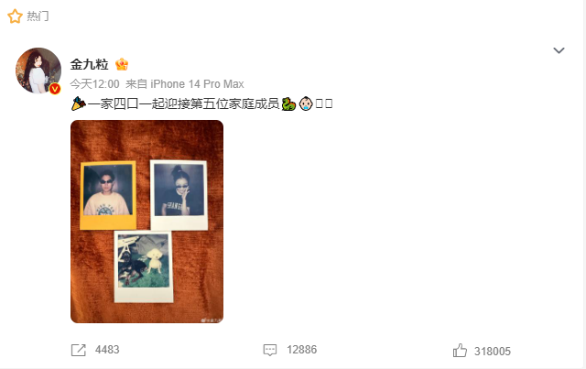Click the crown membership icon beside username
The height and width of the screenshot is (369, 586).
coord(122,64)
